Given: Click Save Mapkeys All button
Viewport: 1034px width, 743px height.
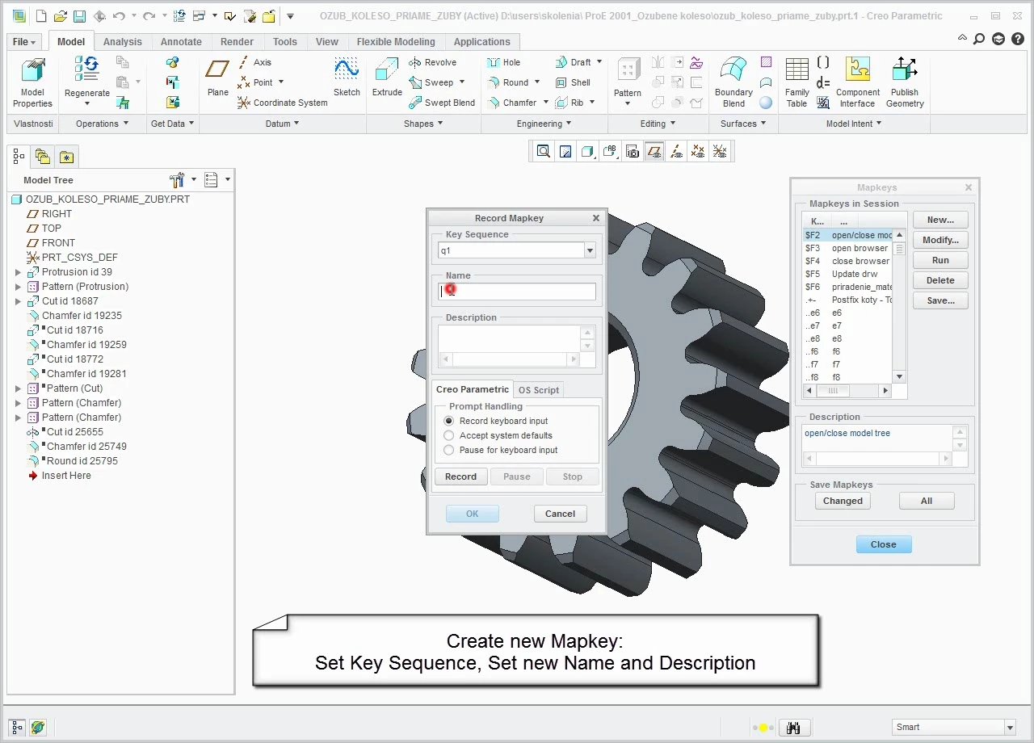Looking at the screenshot, I should 927,501.
